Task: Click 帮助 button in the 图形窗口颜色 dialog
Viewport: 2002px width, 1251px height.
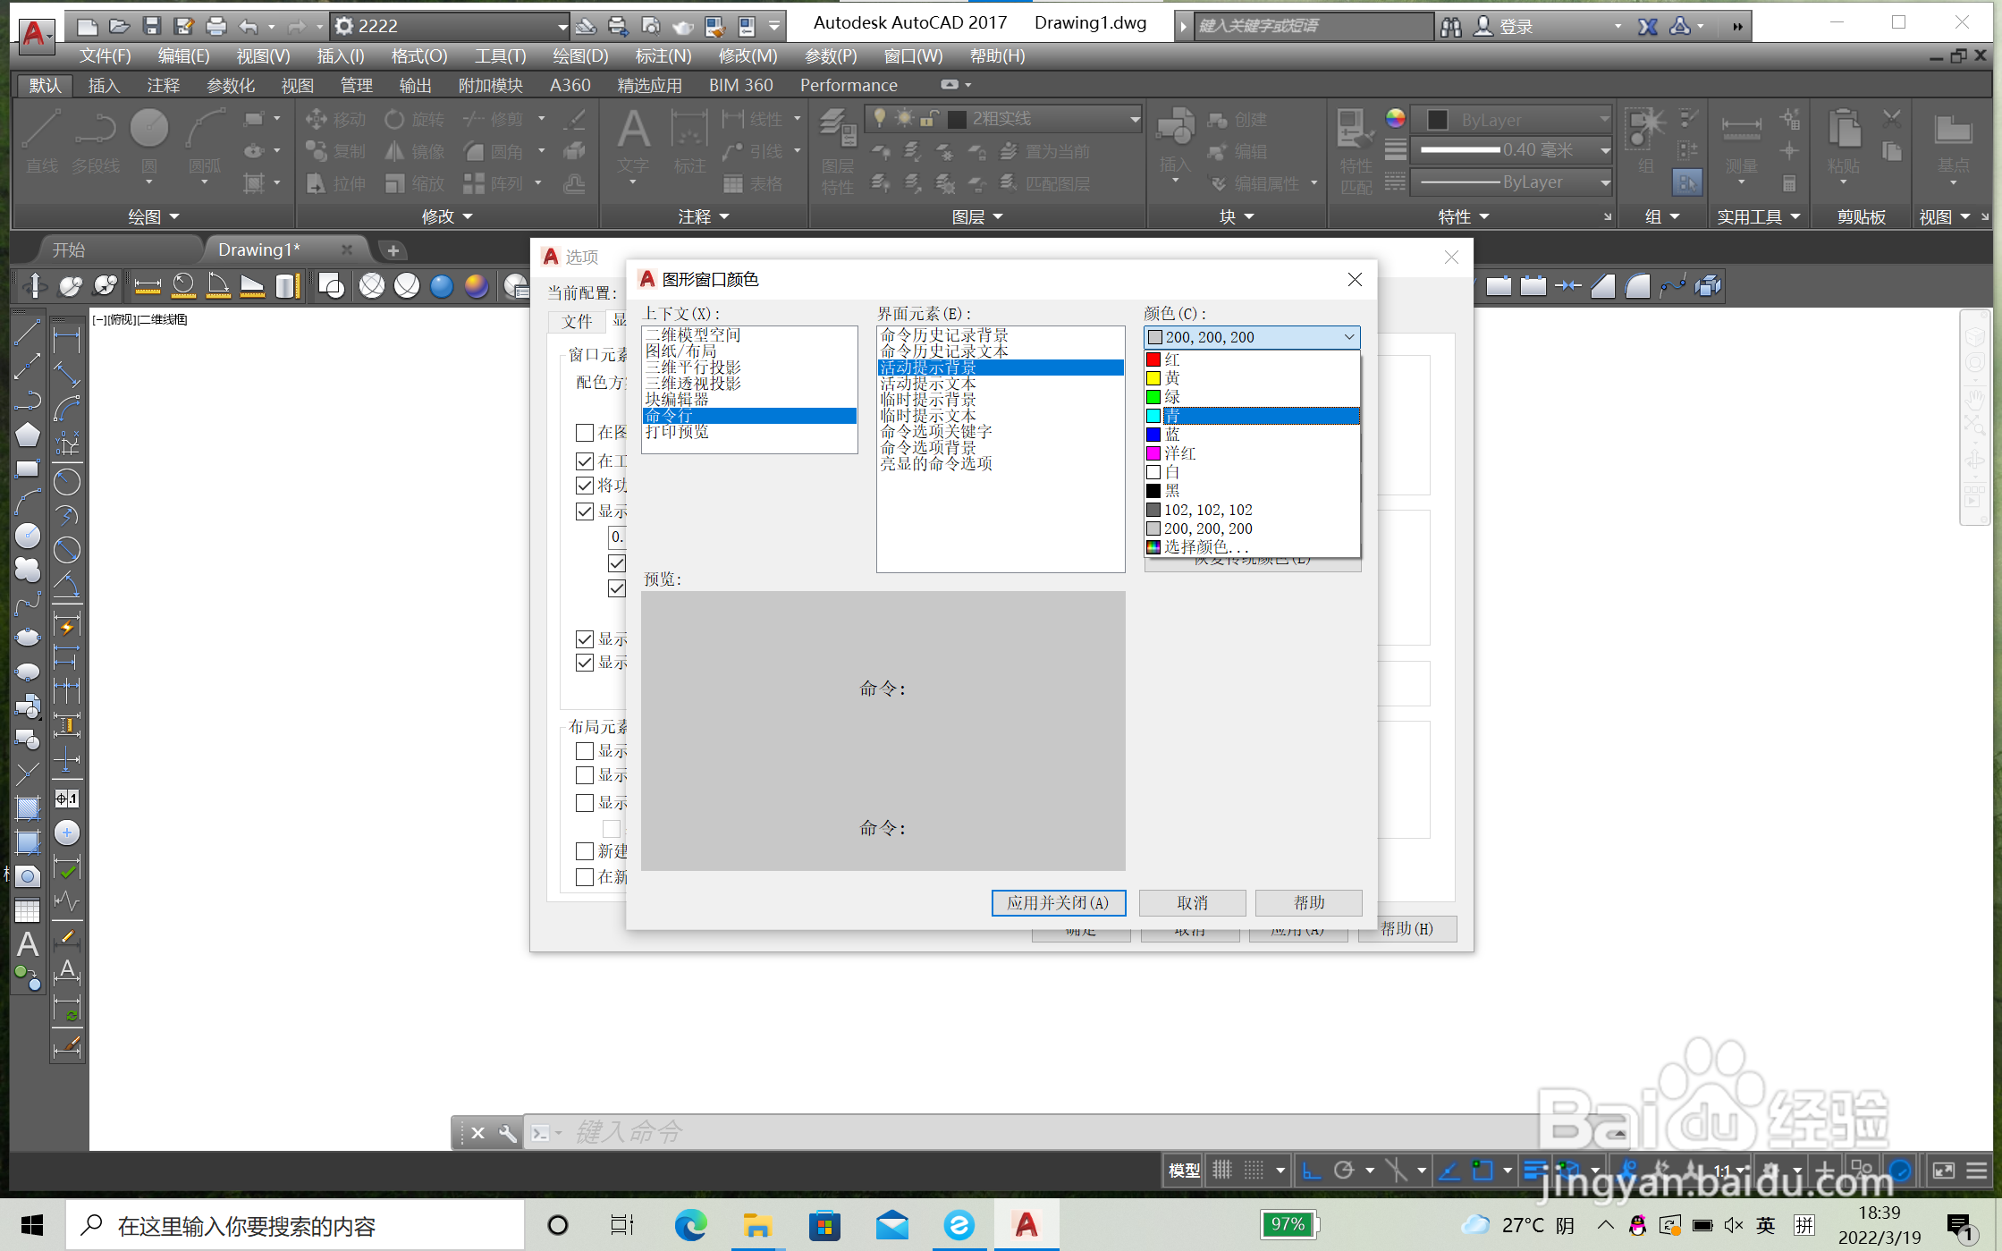Action: pos(1309,903)
